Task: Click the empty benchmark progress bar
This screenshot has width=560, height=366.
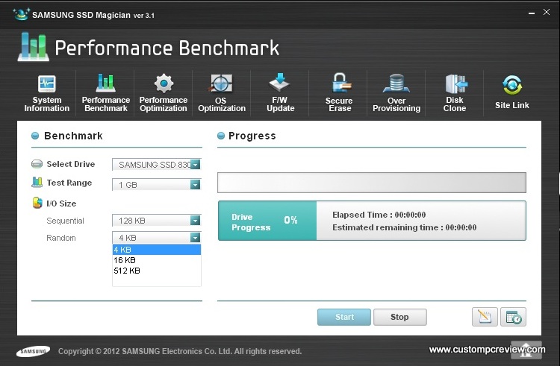Action: (x=372, y=183)
